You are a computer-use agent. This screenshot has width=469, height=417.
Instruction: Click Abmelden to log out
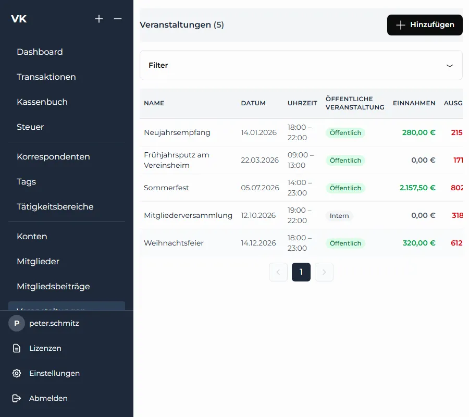(x=48, y=398)
